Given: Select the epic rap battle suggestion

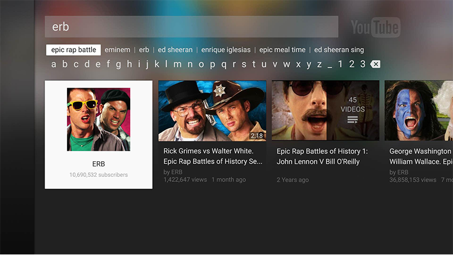Looking at the screenshot, I should [73, 50].
